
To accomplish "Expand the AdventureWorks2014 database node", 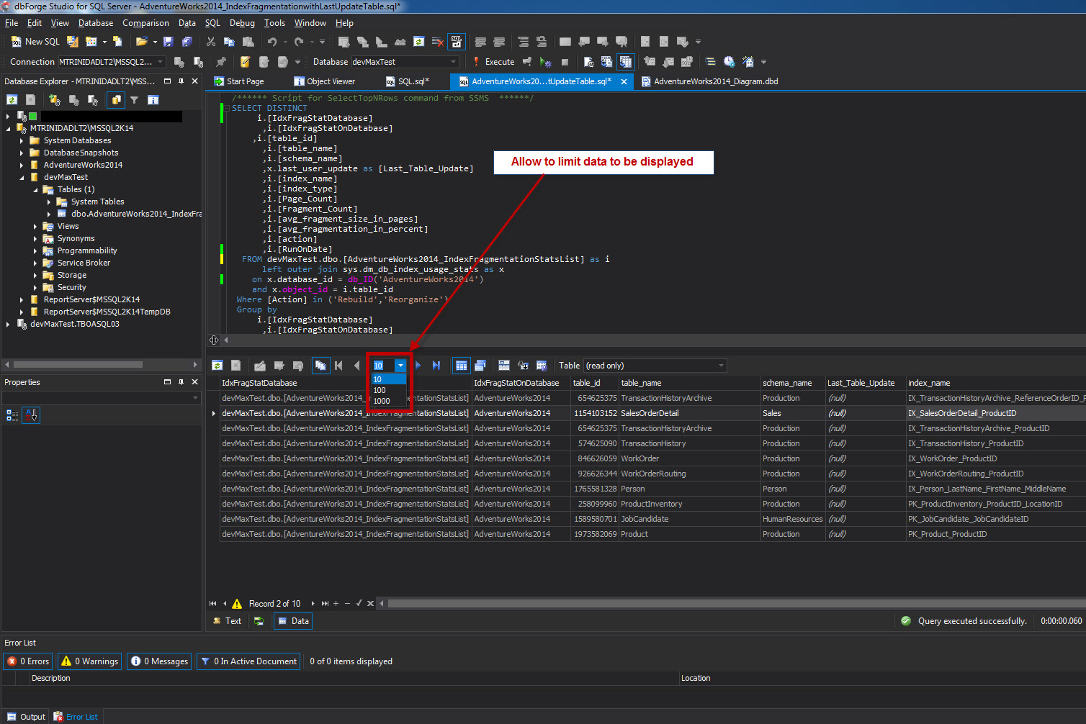I will (22, 165).
